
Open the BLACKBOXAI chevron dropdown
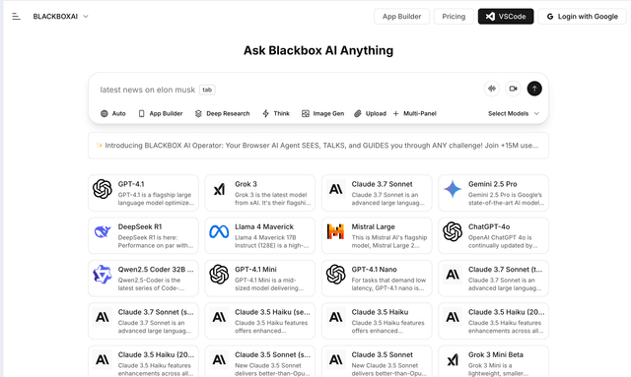point(86,17)
